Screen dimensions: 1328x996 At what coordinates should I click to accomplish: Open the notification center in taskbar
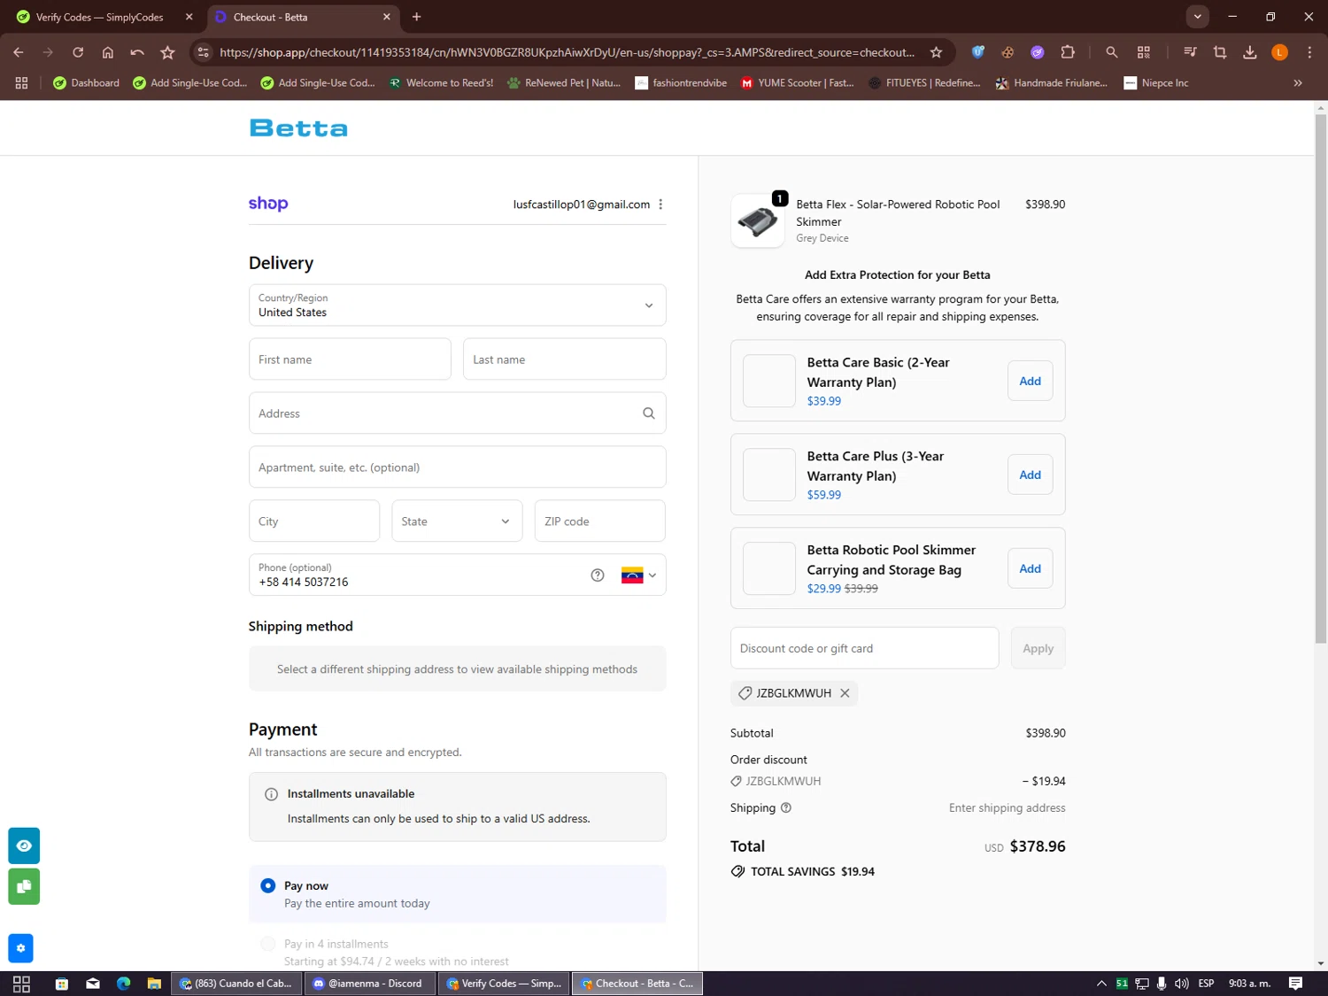[x=1295, y=984]
